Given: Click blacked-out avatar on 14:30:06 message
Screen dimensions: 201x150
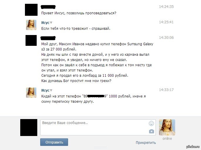Looking at the screenshot, I should click(31, 40).
